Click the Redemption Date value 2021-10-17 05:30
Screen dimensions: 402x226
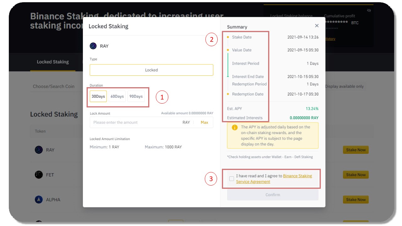click(303, 94)
